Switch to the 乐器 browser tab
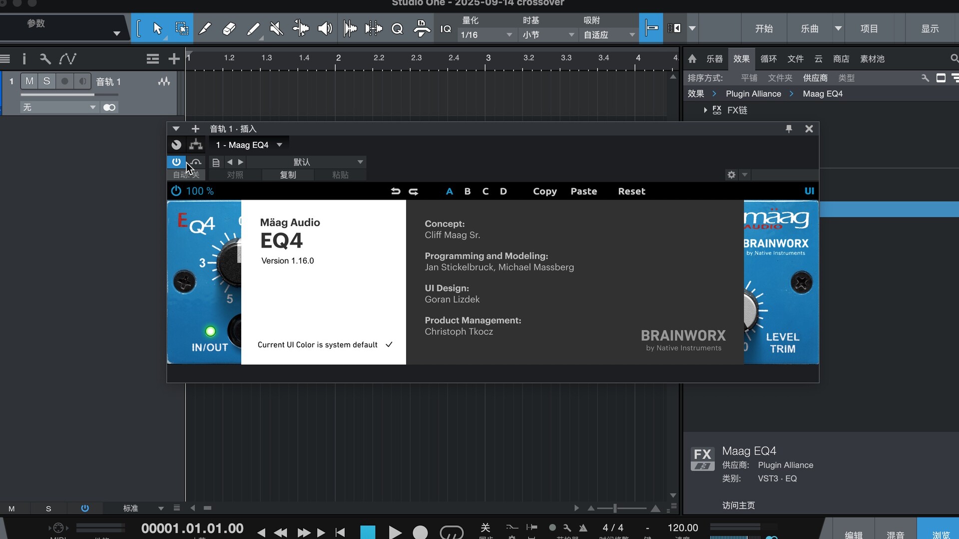Image resolution: width=959 pixels, height=539 pixels. (714, 59)
